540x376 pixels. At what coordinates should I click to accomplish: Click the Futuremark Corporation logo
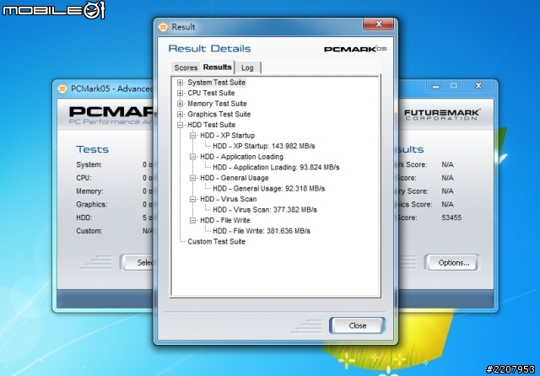coord(442,115)
